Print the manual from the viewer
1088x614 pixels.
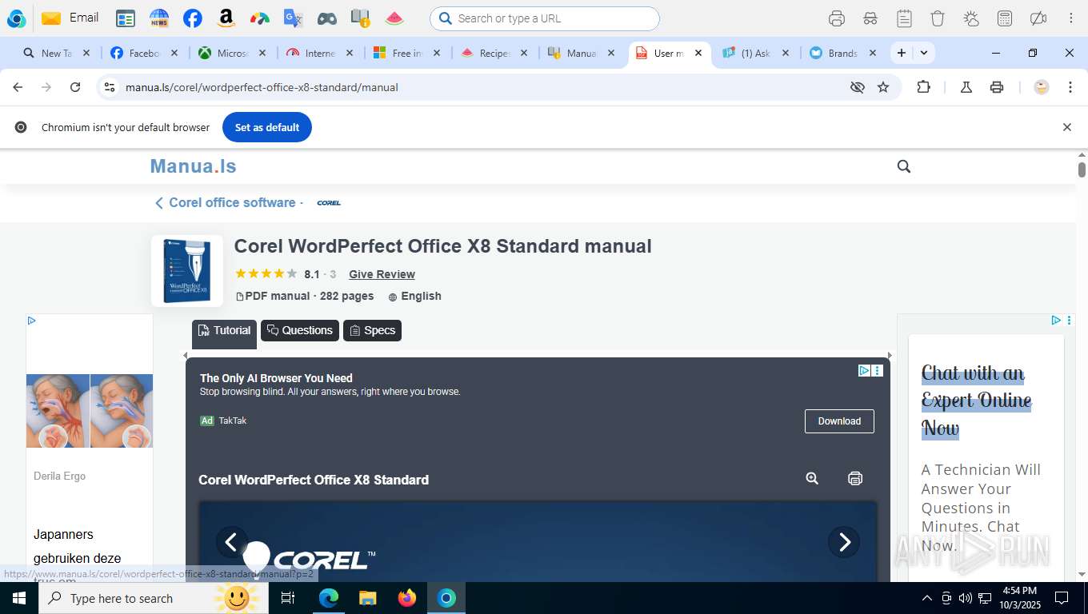855,478
